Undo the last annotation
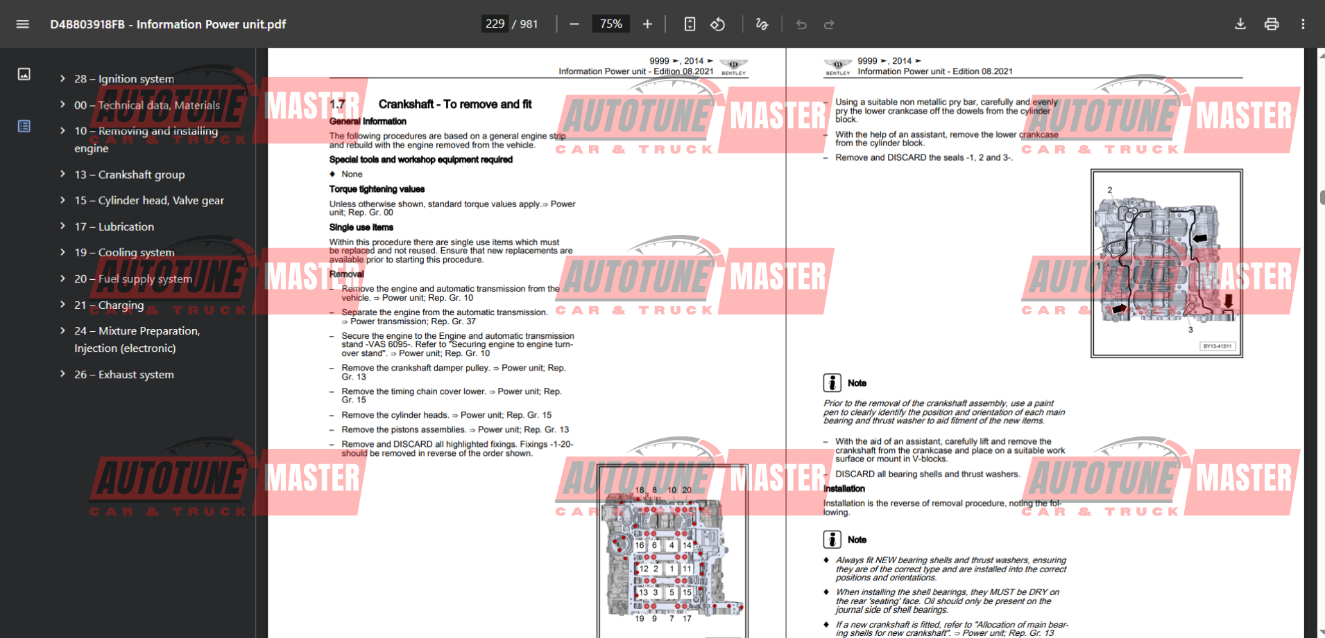This screenshot has height=638, width=1325. click(801, 24)
